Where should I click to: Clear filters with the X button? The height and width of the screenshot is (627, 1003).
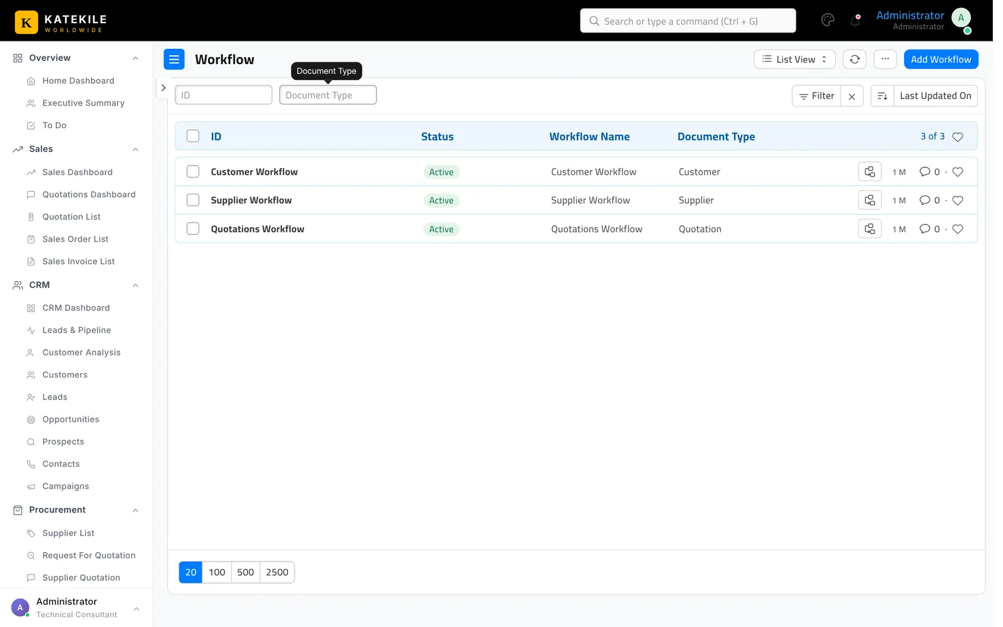click(x=852, y=96)
